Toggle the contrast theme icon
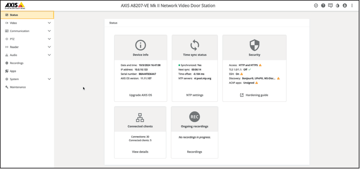Viewport: 360px width, 169px height. (x=338, y=5)
